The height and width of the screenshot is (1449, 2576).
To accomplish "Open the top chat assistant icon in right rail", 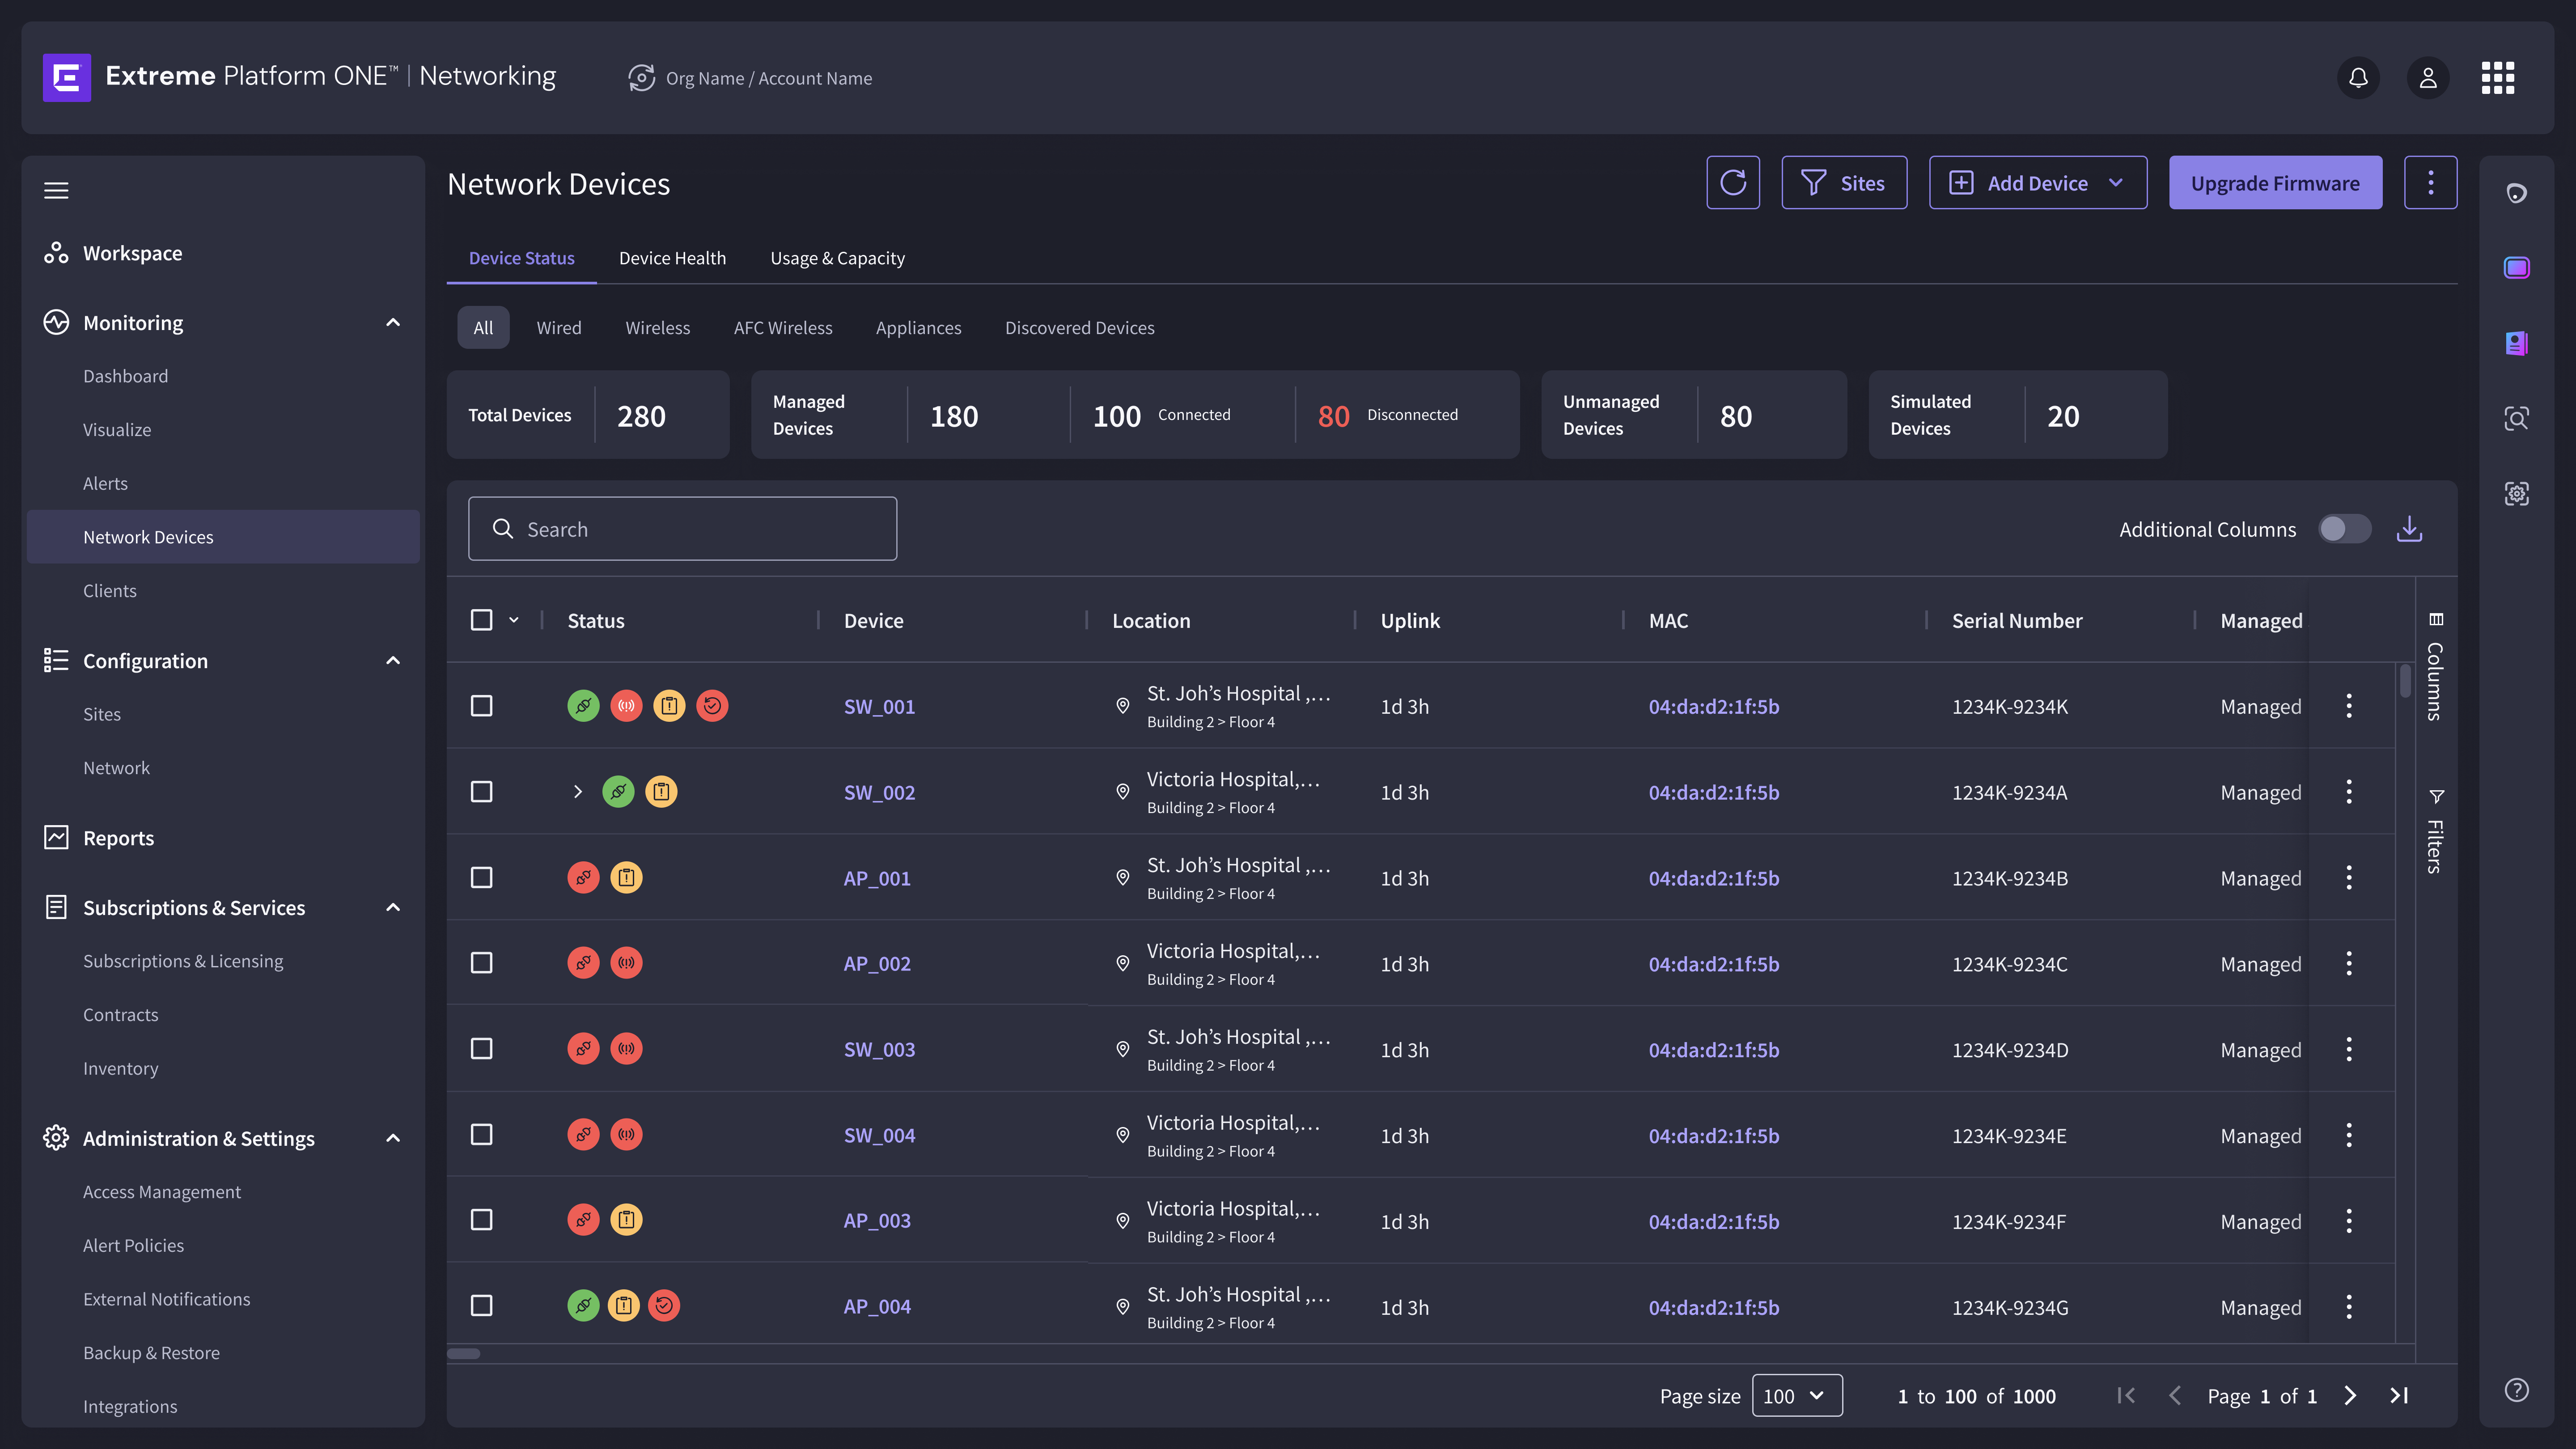I will coord(2517,193).
